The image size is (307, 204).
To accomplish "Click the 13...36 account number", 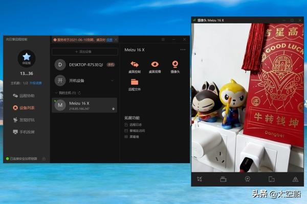I will (27, 73).
